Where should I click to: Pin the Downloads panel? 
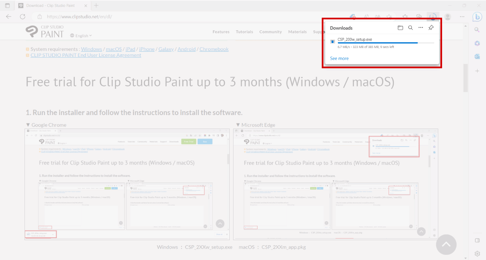[431, 28]
